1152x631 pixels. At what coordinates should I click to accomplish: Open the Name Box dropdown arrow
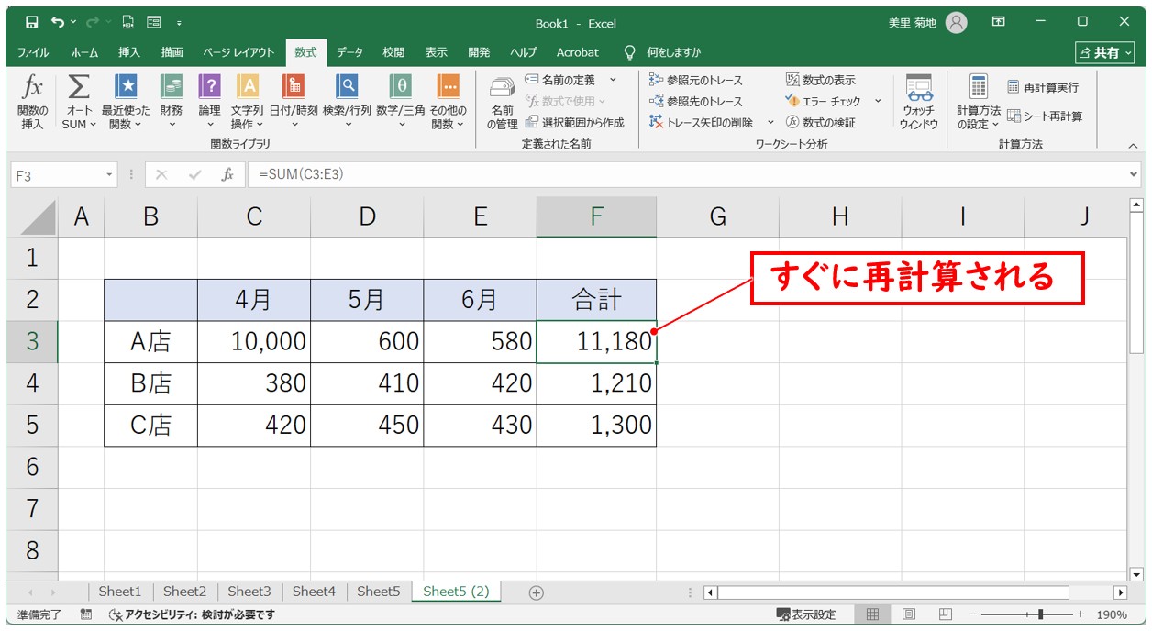[x=110, y=174]
